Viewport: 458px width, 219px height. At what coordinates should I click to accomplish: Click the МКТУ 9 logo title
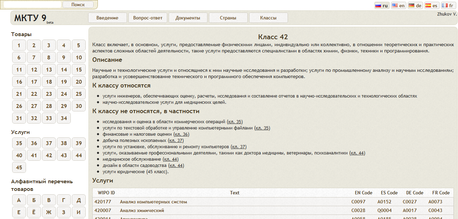(x=30, y=18)
